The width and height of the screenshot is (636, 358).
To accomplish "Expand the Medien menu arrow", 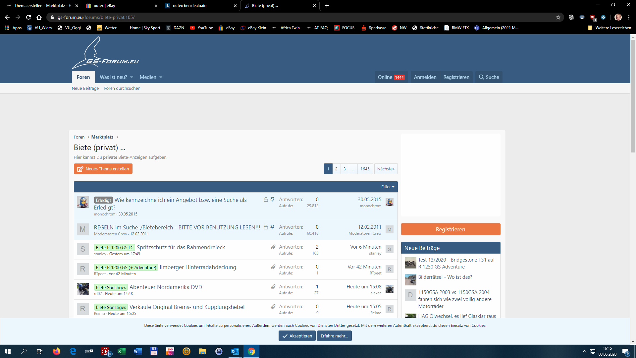I will 161,77.
